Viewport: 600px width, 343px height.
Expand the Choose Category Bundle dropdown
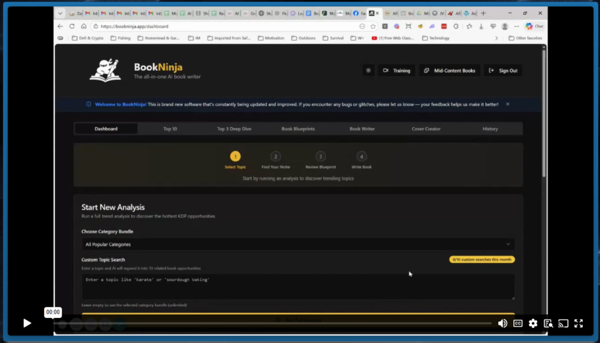click(x=298, y=244)
